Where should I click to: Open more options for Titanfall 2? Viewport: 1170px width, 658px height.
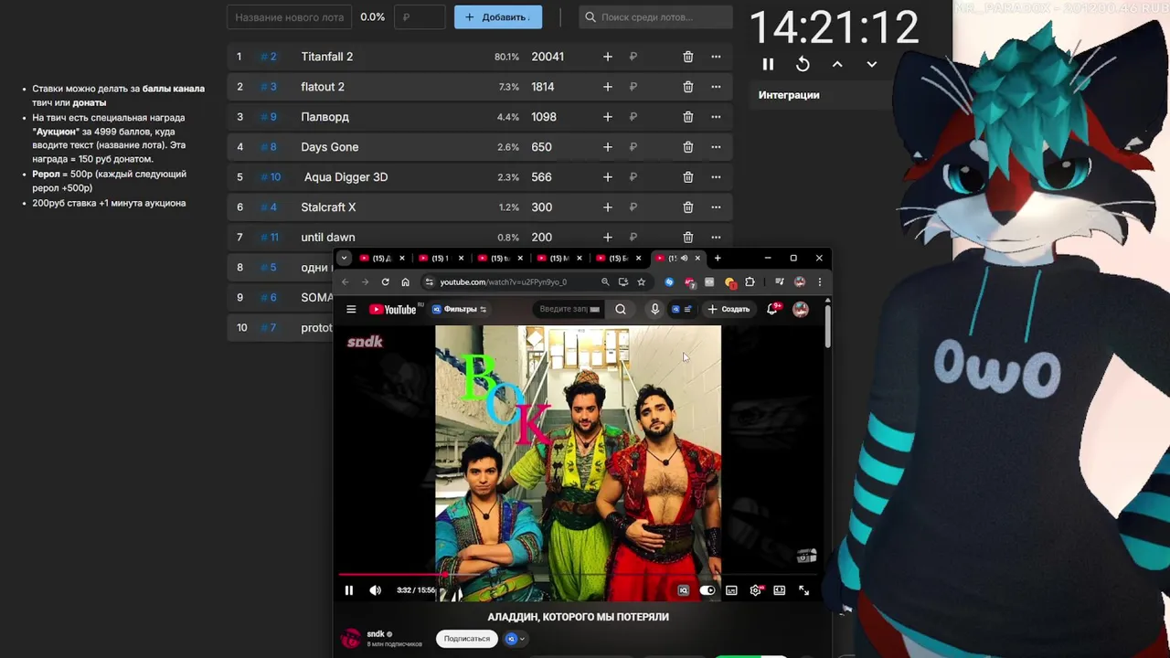coord(716,57)
